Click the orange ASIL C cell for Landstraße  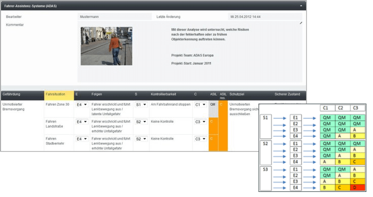point(213,126)
